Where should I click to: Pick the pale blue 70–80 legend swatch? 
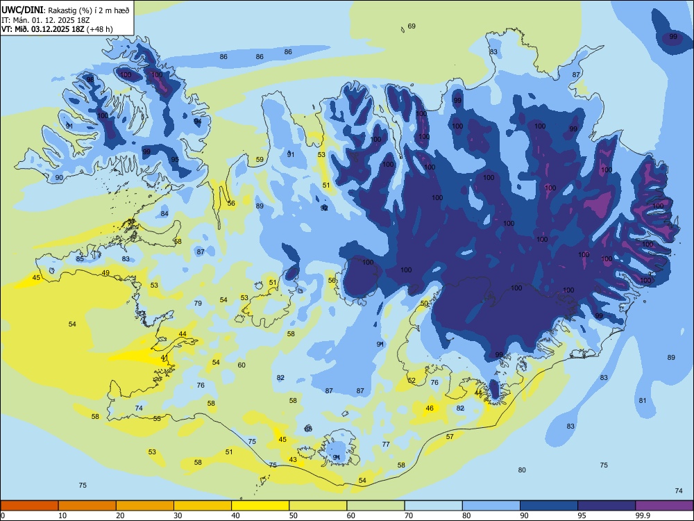[x=433, y=506]
